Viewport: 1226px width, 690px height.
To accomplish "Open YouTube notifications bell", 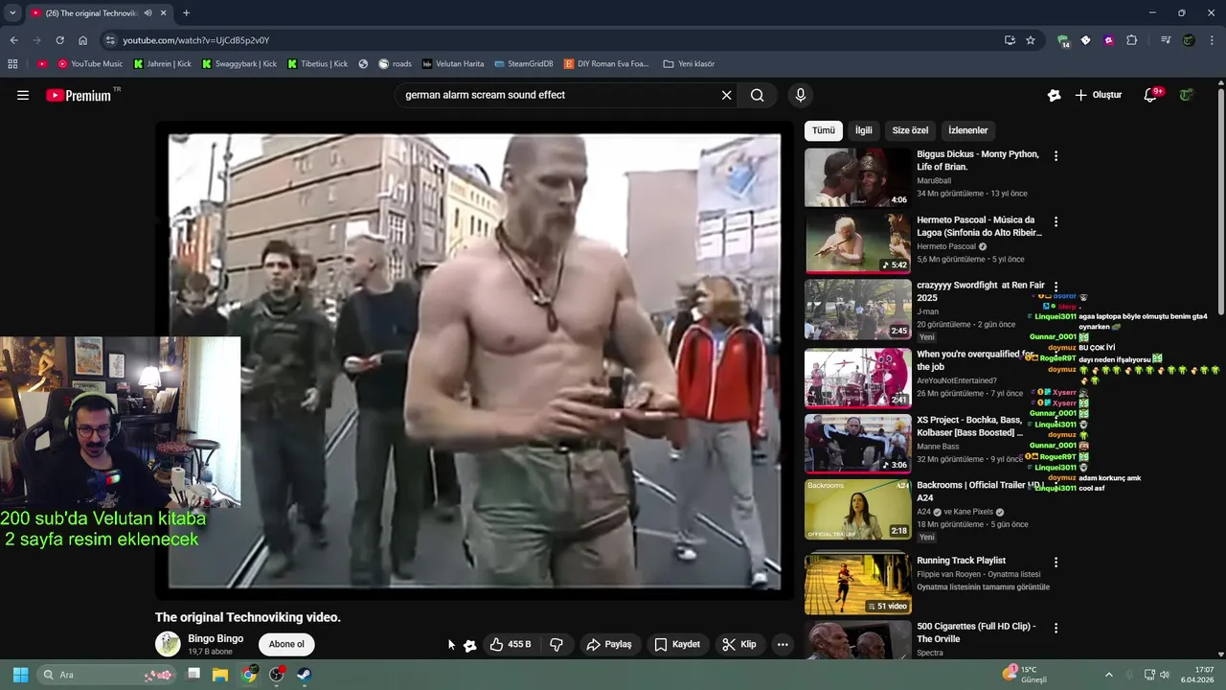I will click(x=1151, y=95).
